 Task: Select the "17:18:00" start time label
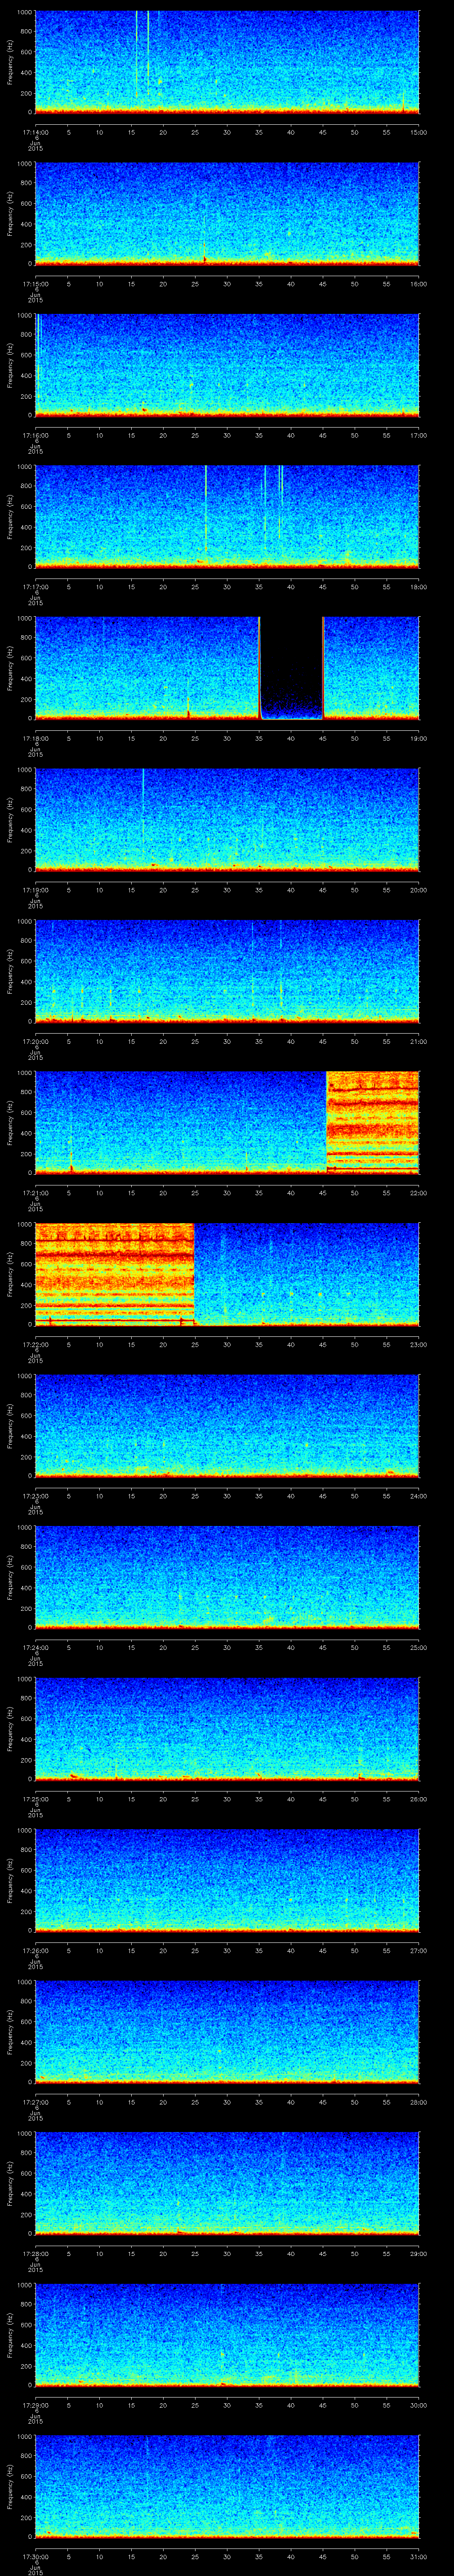point(35,738)
